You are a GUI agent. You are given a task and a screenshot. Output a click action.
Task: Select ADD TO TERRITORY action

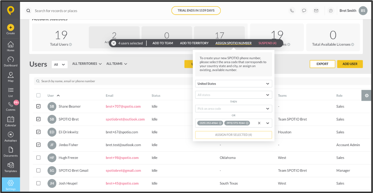pyautogui.click(x=194, y=43)
